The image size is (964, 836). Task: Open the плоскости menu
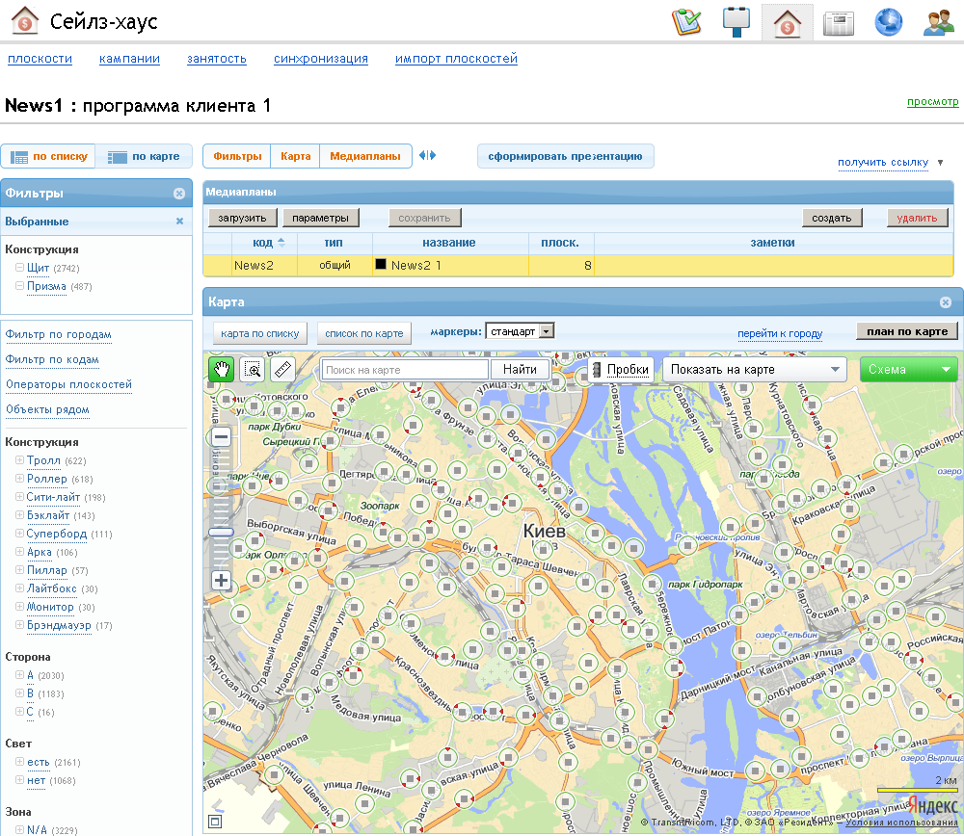pyautogui.click(x=40, y=59)
